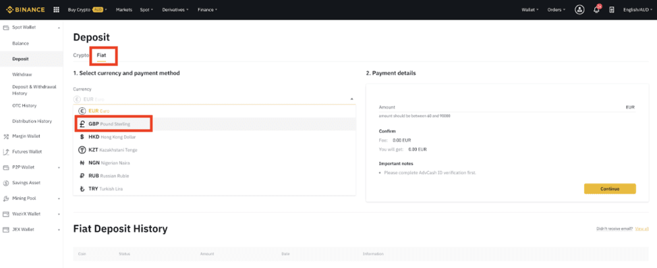Viewport: 657px width, 268px height.
Task: Open the Markets menu item
Action: (x=124, y=9)
